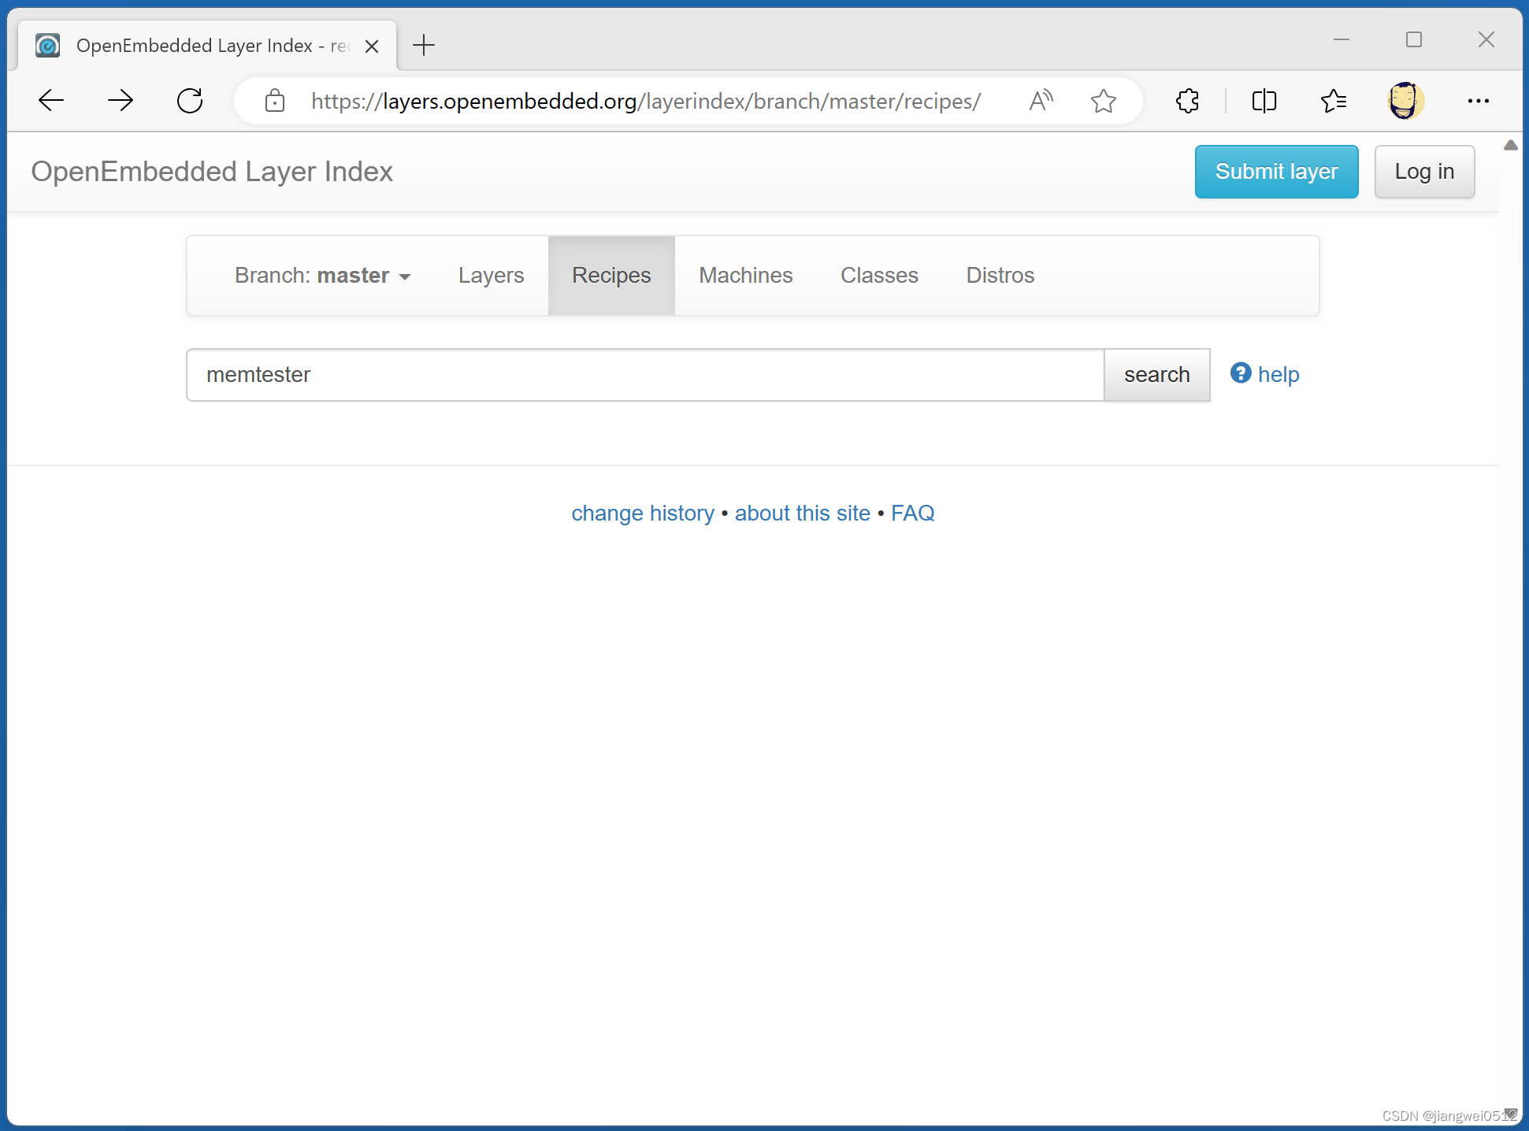Open the Favorites list

coord(1334,101)
